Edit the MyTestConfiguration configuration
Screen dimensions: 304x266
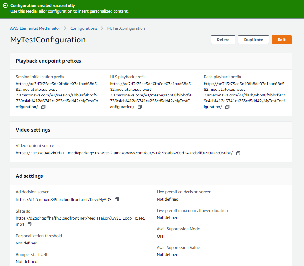[x=282, y=40]
